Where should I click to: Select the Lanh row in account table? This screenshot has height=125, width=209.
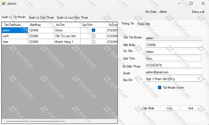pyautogui.click(x=15, y=36)
